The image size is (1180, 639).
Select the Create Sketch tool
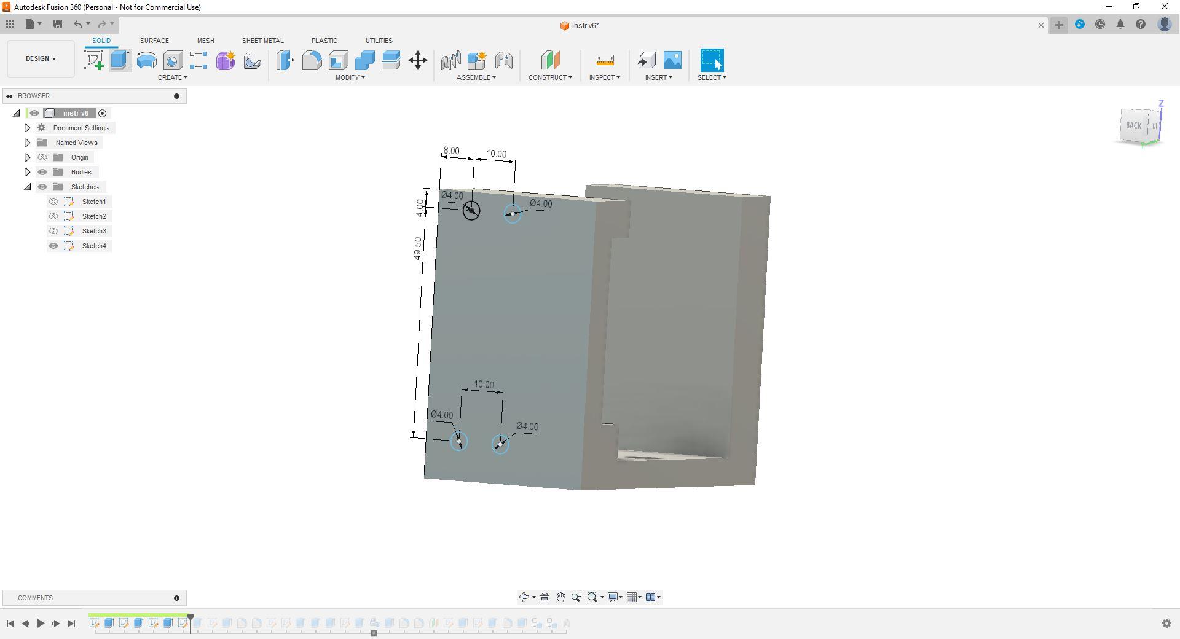[94, 60]
